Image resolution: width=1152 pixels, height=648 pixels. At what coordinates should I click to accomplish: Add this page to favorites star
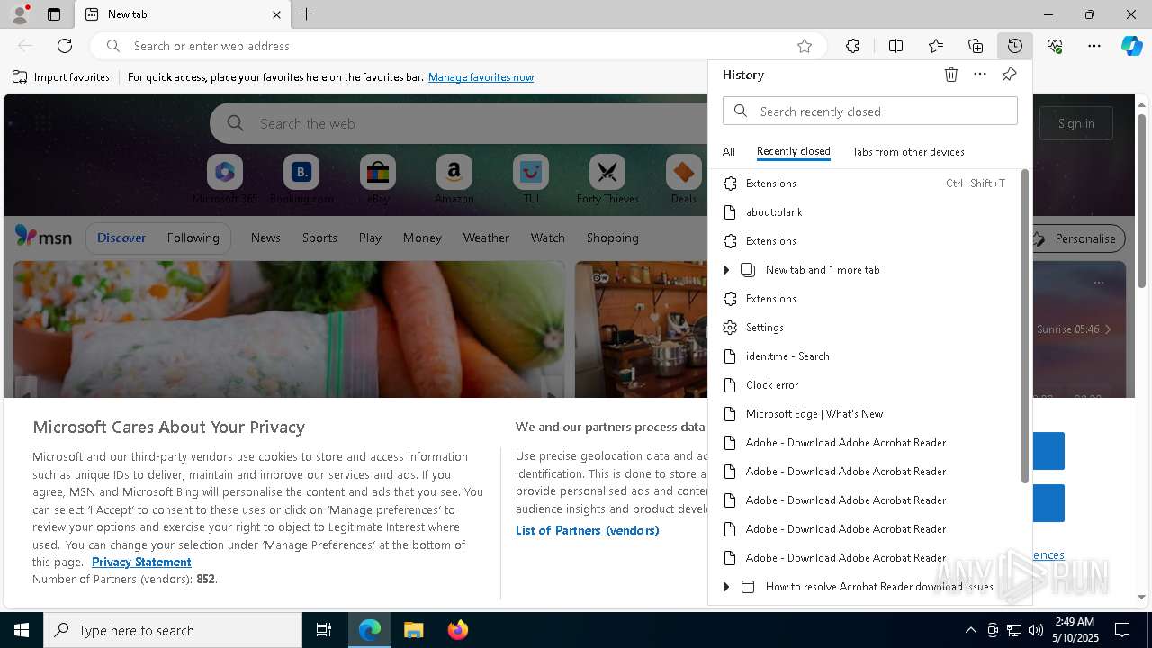[805, 46]
